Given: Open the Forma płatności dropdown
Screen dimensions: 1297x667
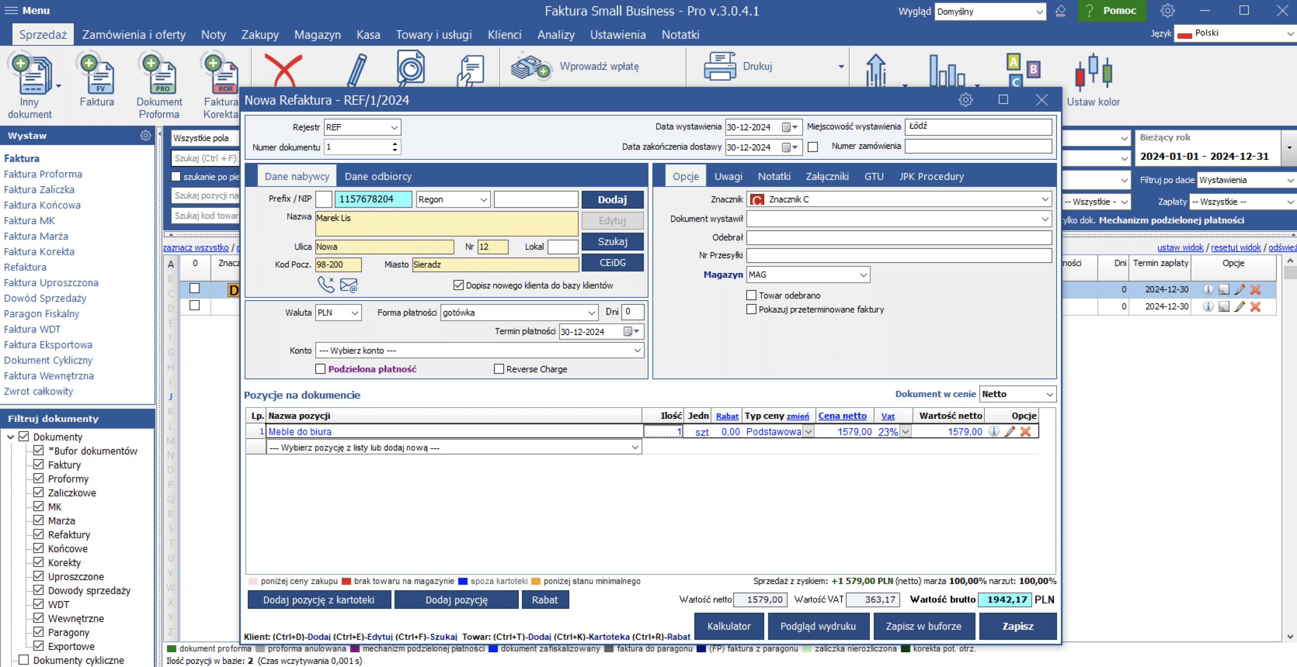Looking at the screenshot, I should (x=519, y=313).
